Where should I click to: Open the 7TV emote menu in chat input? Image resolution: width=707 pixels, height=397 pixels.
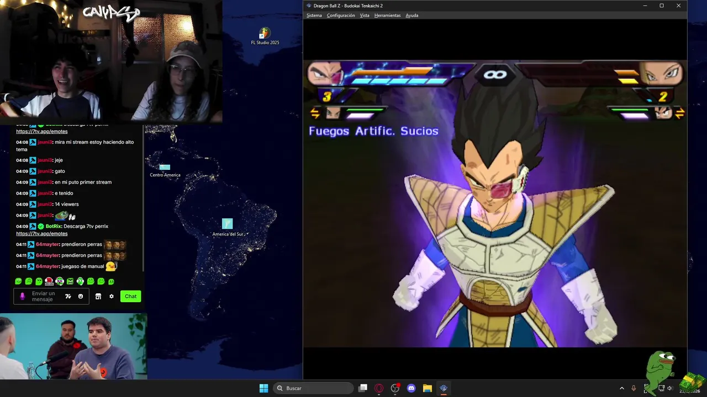(x=68, y=297)
